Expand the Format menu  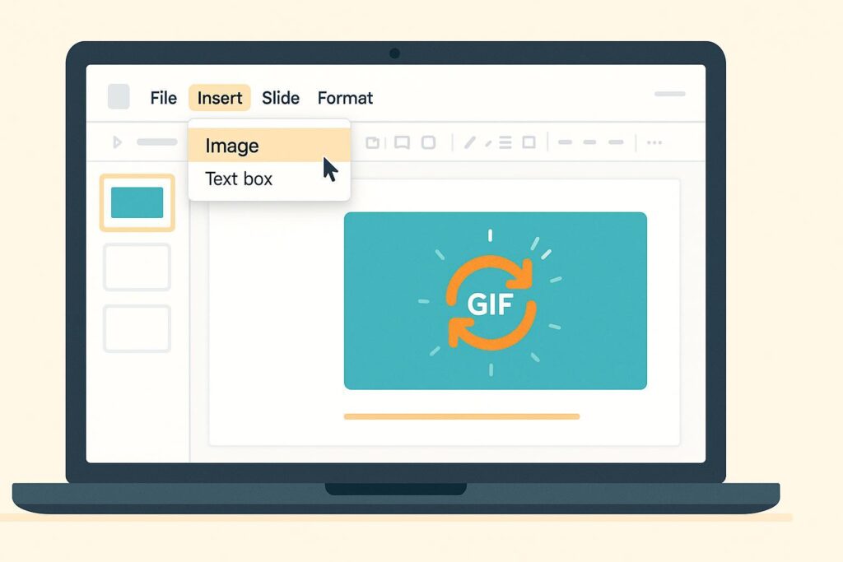click(x=345, y=98)
